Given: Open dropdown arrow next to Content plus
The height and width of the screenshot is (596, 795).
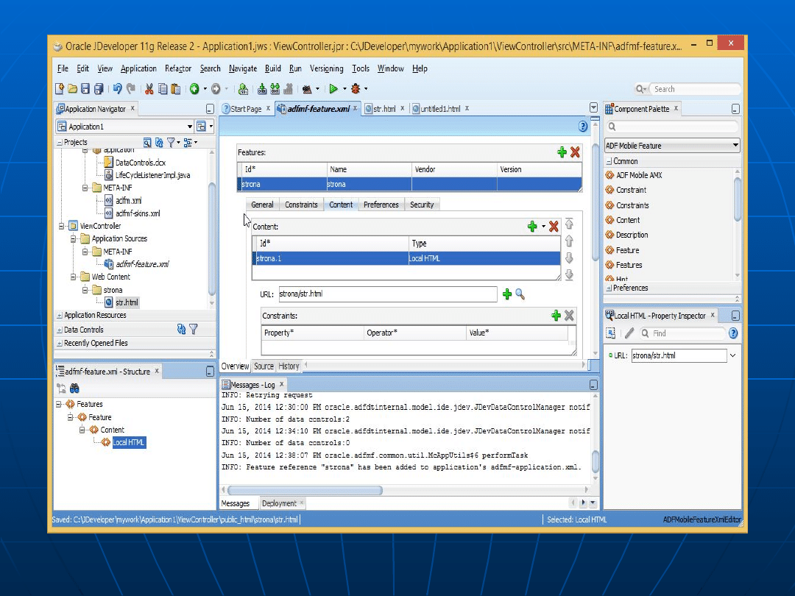Looking at the screenshot, I should pos(543,227).
